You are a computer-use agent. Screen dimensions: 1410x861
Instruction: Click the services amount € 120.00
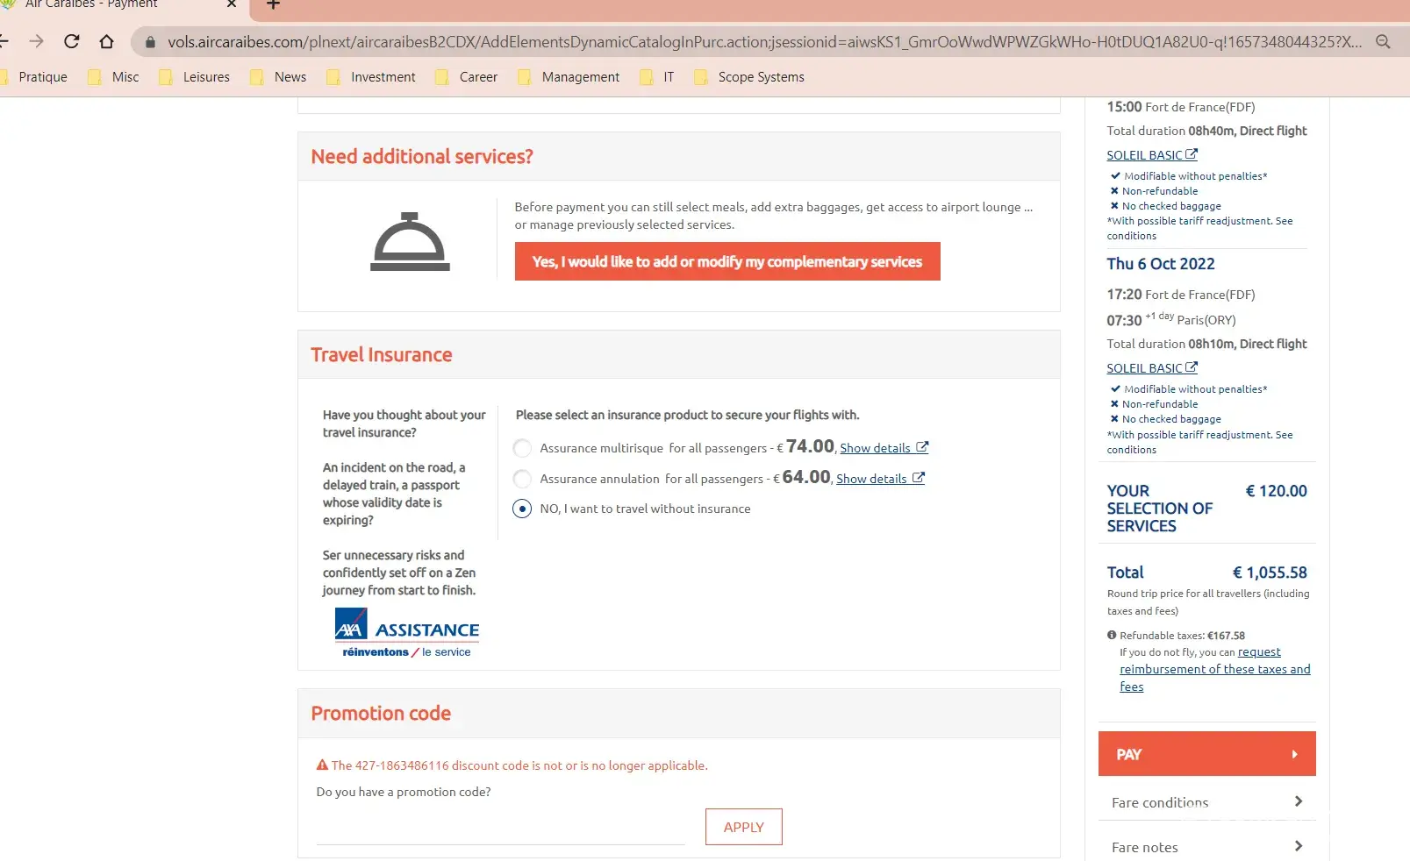pos(1276,491)
